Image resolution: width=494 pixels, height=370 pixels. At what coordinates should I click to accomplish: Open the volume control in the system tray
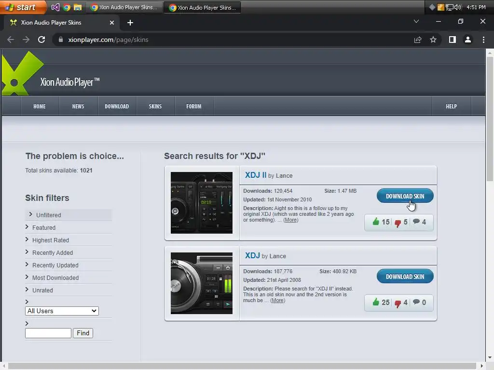(x=458, y=7)
